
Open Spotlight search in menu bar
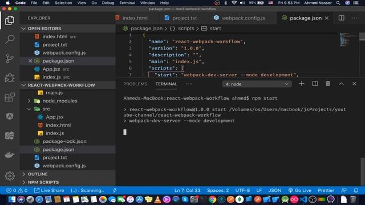pos(338,3)
